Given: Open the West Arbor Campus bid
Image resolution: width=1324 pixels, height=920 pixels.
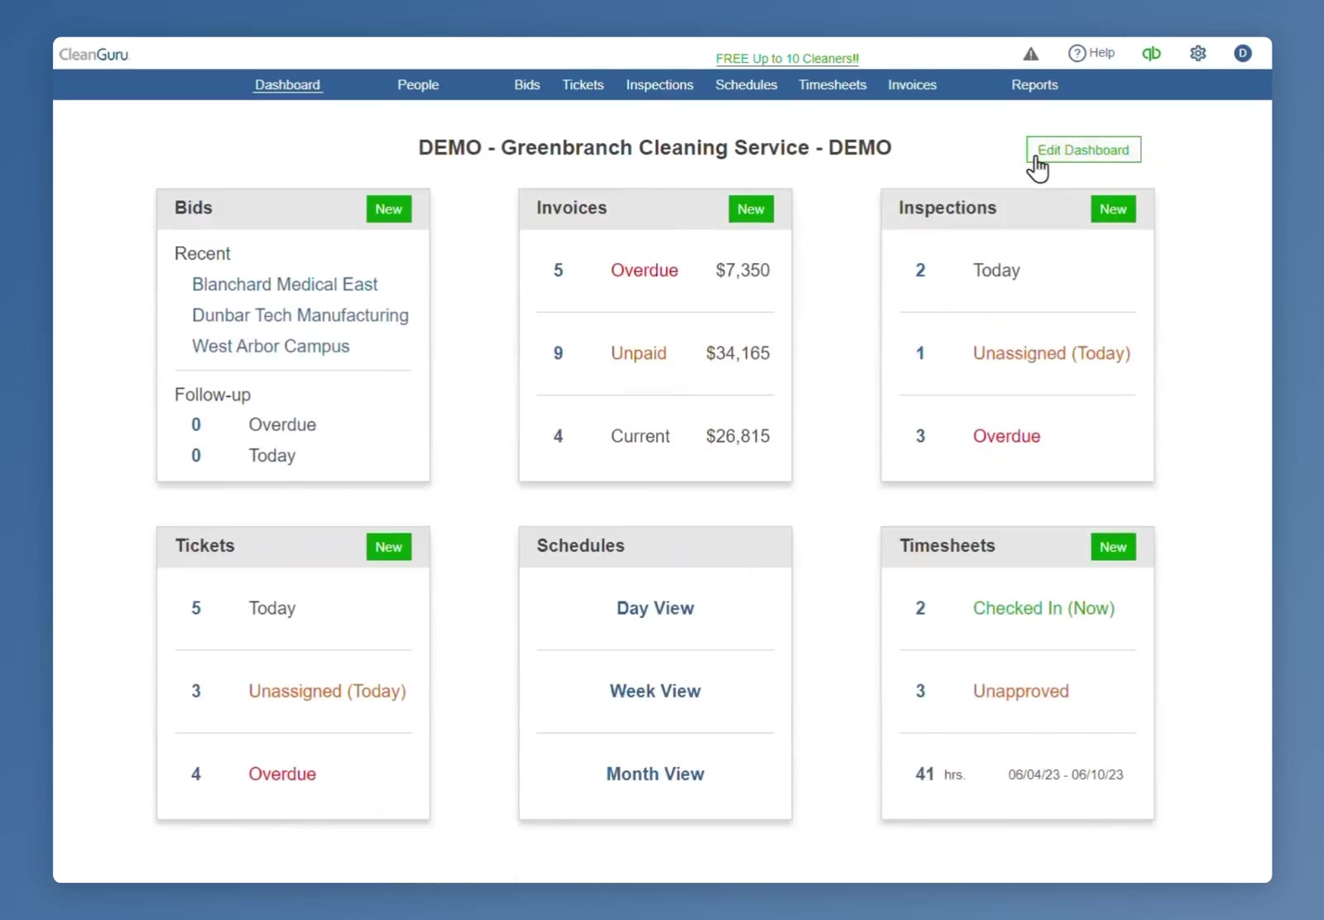Looking at the screenshot, I should pos(271,346).
